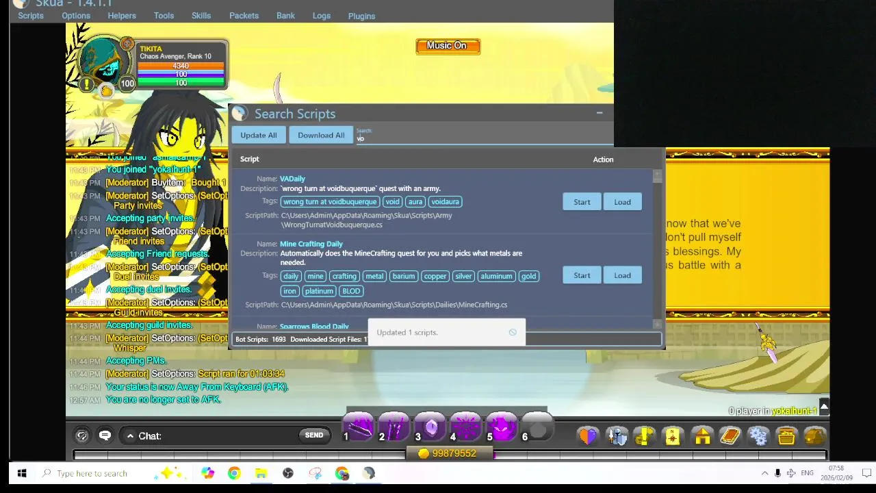The height and width of the screenshot is (493, 876).
Task: Open the Book of Lore icon
Action: pos(730,436)
